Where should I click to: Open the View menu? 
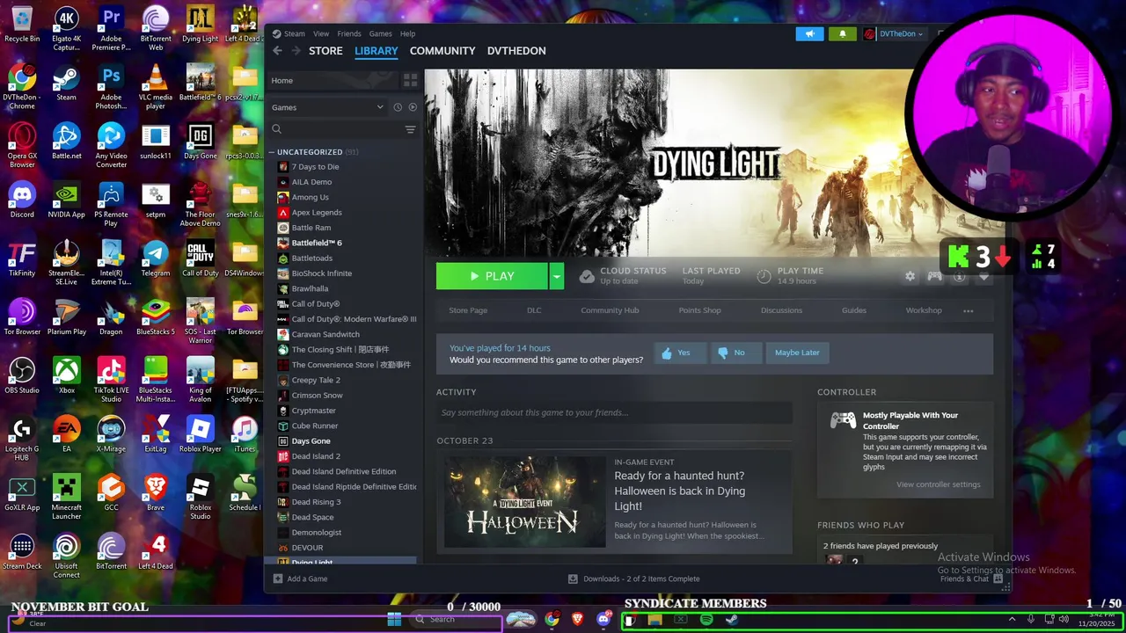tap(321, 34)
